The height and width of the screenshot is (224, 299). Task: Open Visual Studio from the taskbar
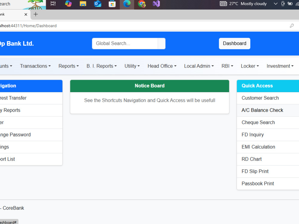coord(156,4)
